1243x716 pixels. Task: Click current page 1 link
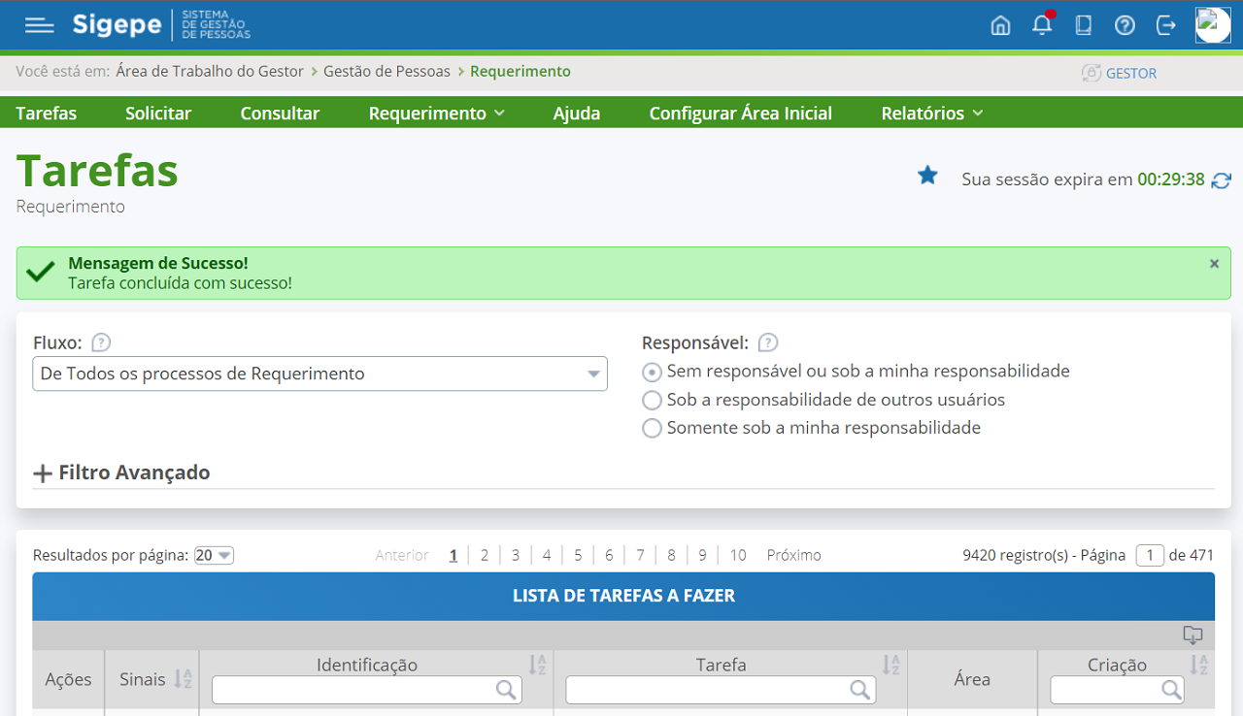(454, 556)
